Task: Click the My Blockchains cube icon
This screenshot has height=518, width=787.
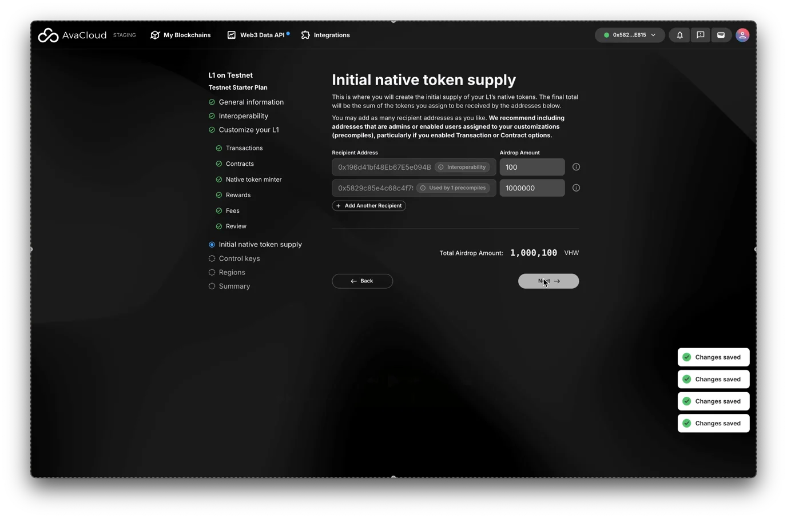Action: pyautogui.click(x=155, y=35)
